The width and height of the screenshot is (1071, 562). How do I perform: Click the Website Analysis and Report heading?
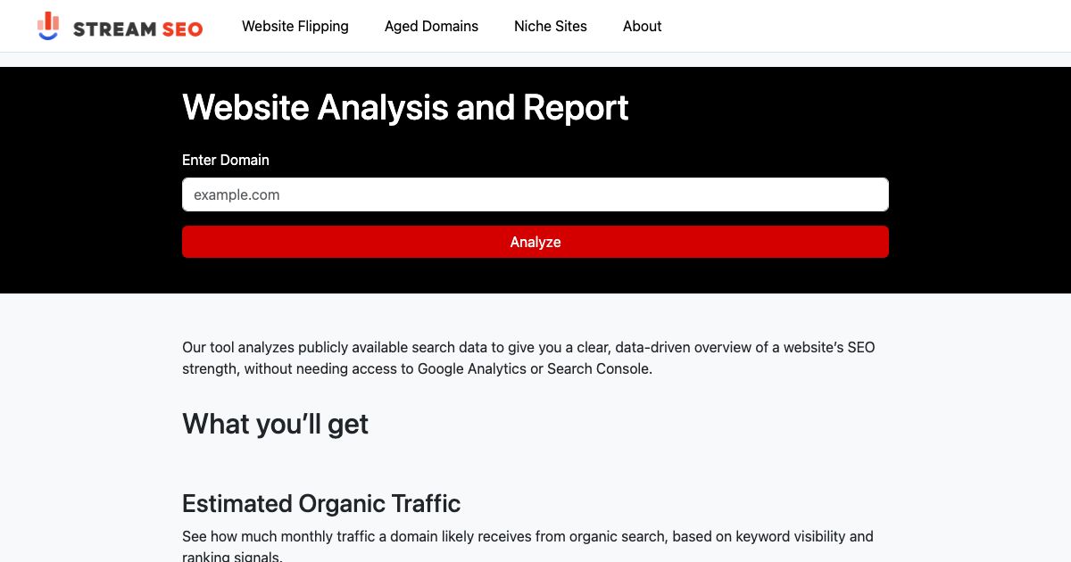(405, 108)
